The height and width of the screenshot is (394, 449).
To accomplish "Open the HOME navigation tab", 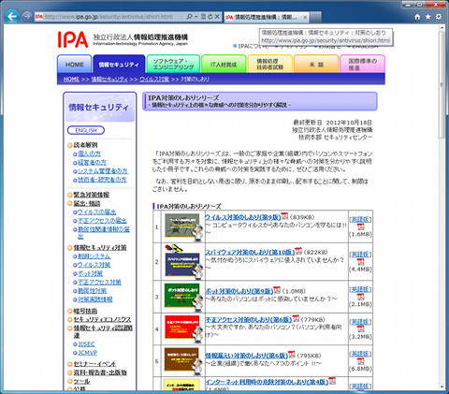I will point(75,64).
